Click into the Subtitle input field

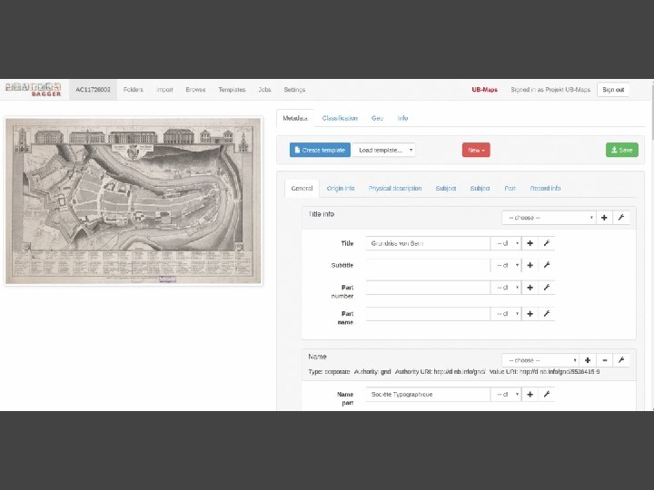(x=428, y=265)
